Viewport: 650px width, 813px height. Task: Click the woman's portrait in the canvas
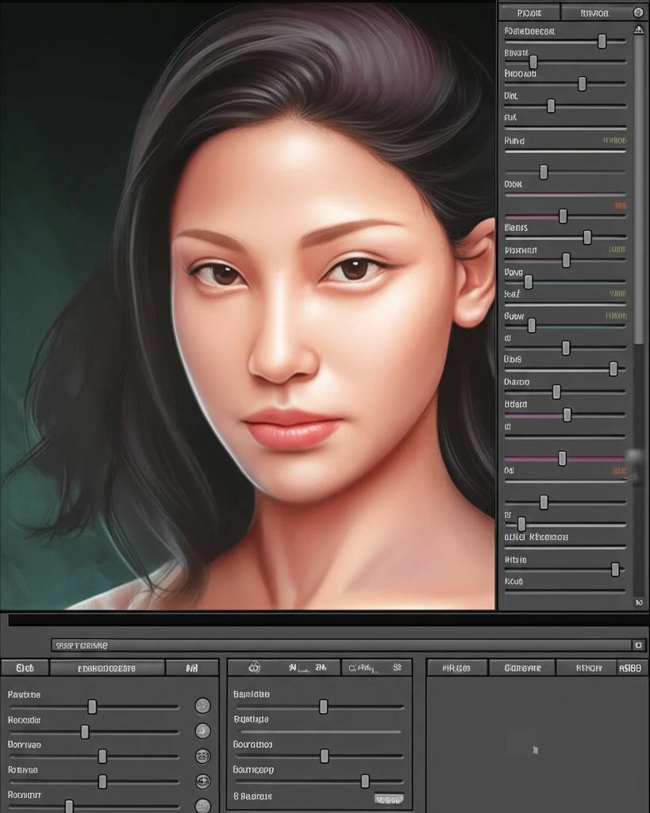tap(302, 318)
